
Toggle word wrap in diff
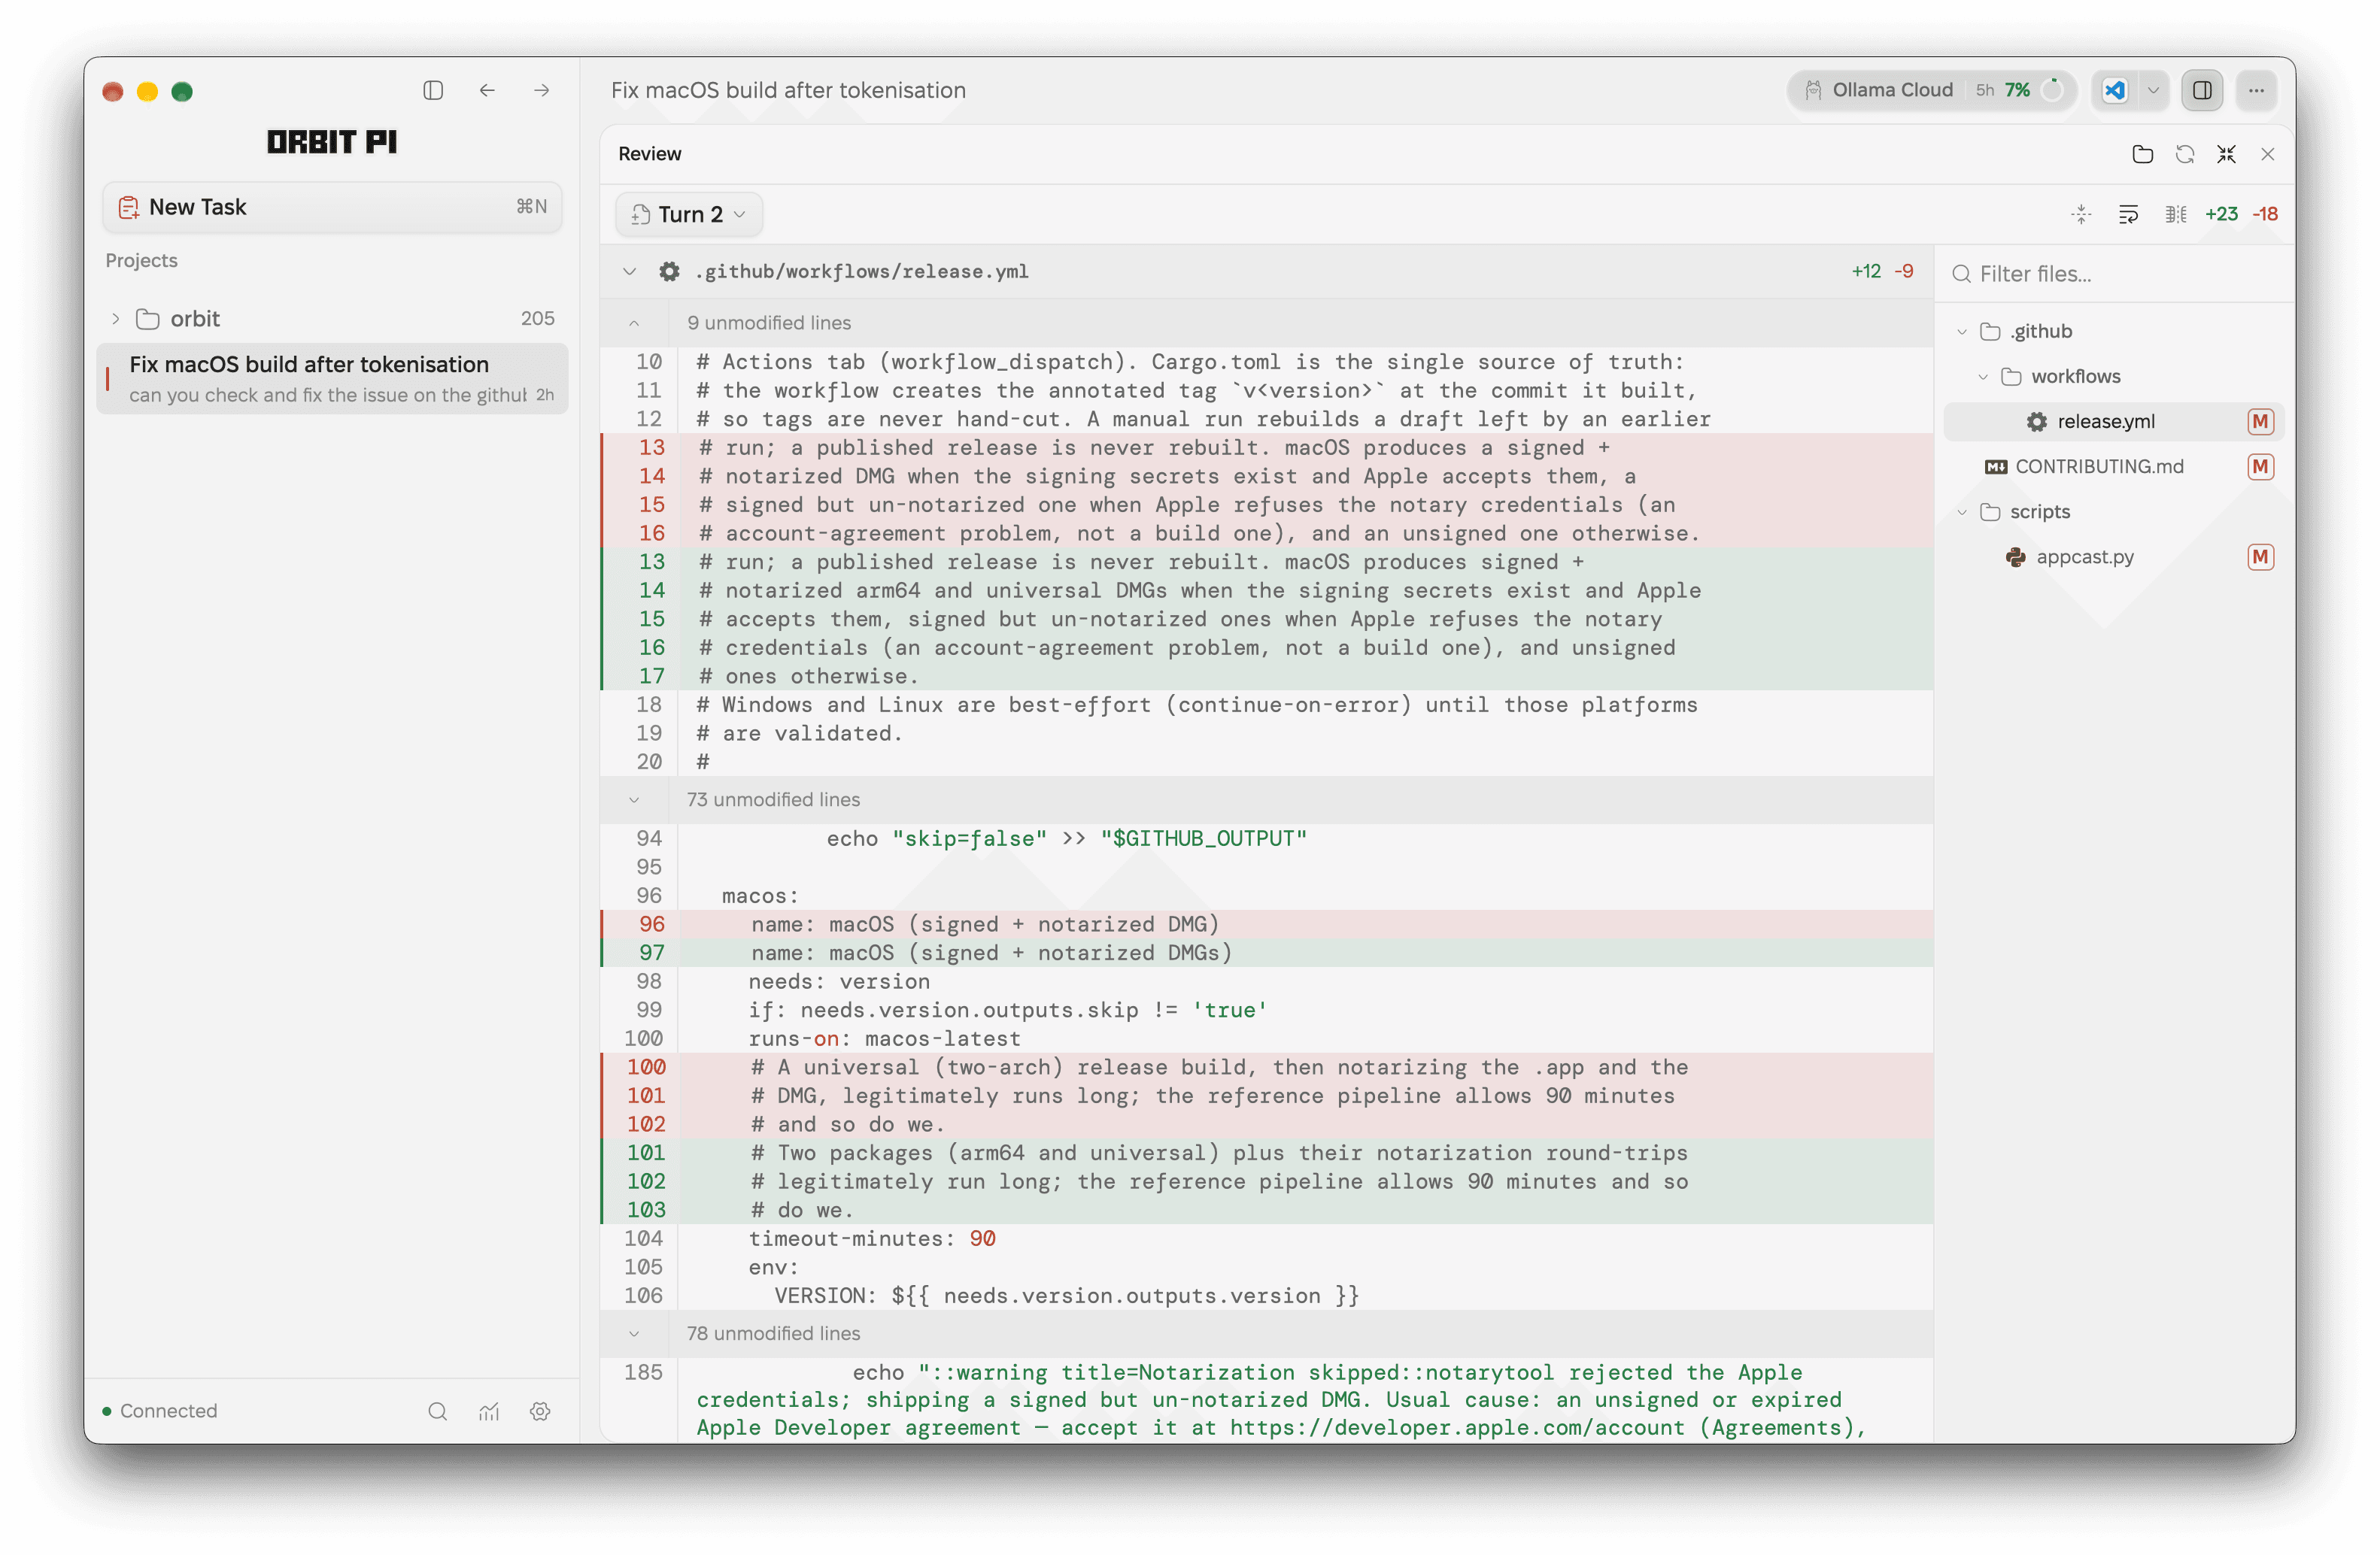tap(2128, 214)
